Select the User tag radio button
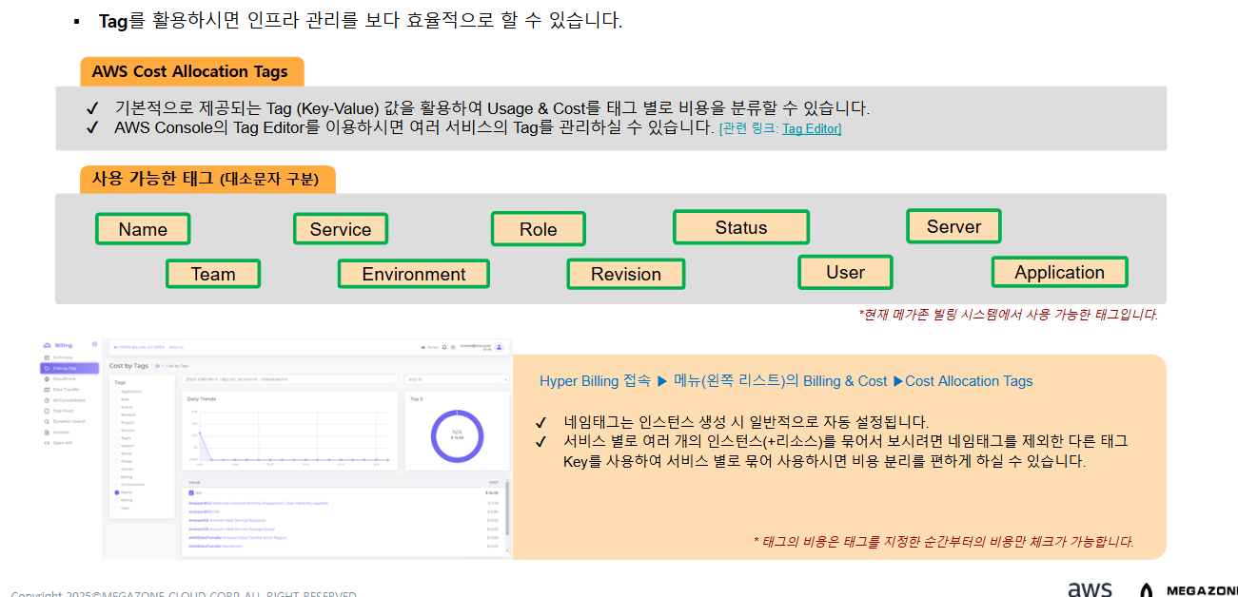The height and width of the screenshot is (597, 1238). click(x=117, y=508)
